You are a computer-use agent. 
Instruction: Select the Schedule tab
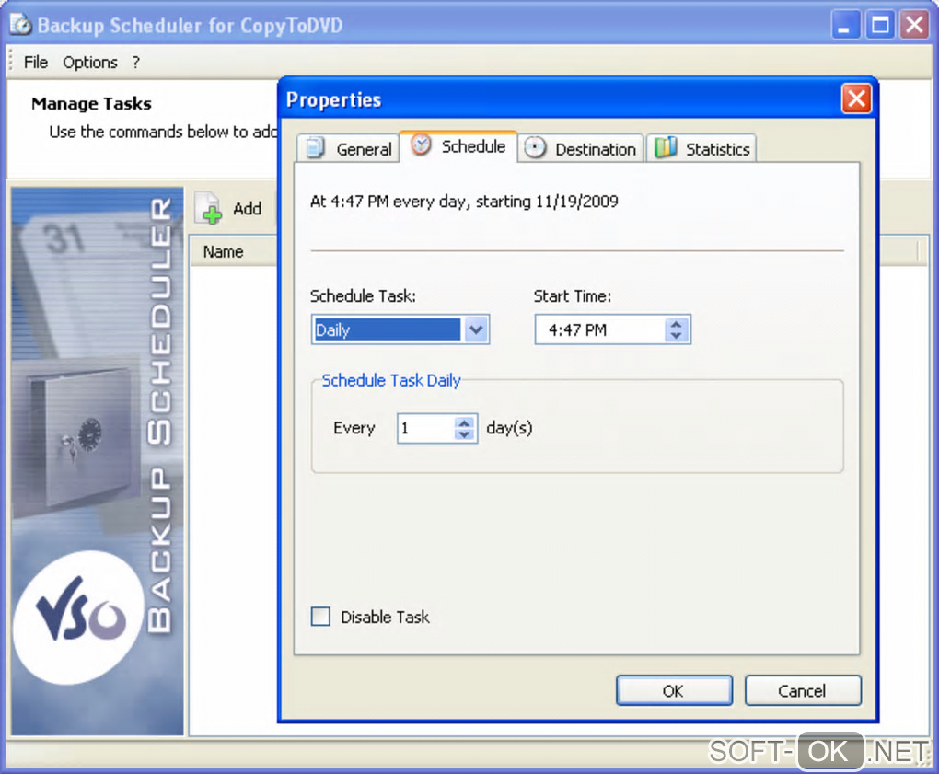458,146
